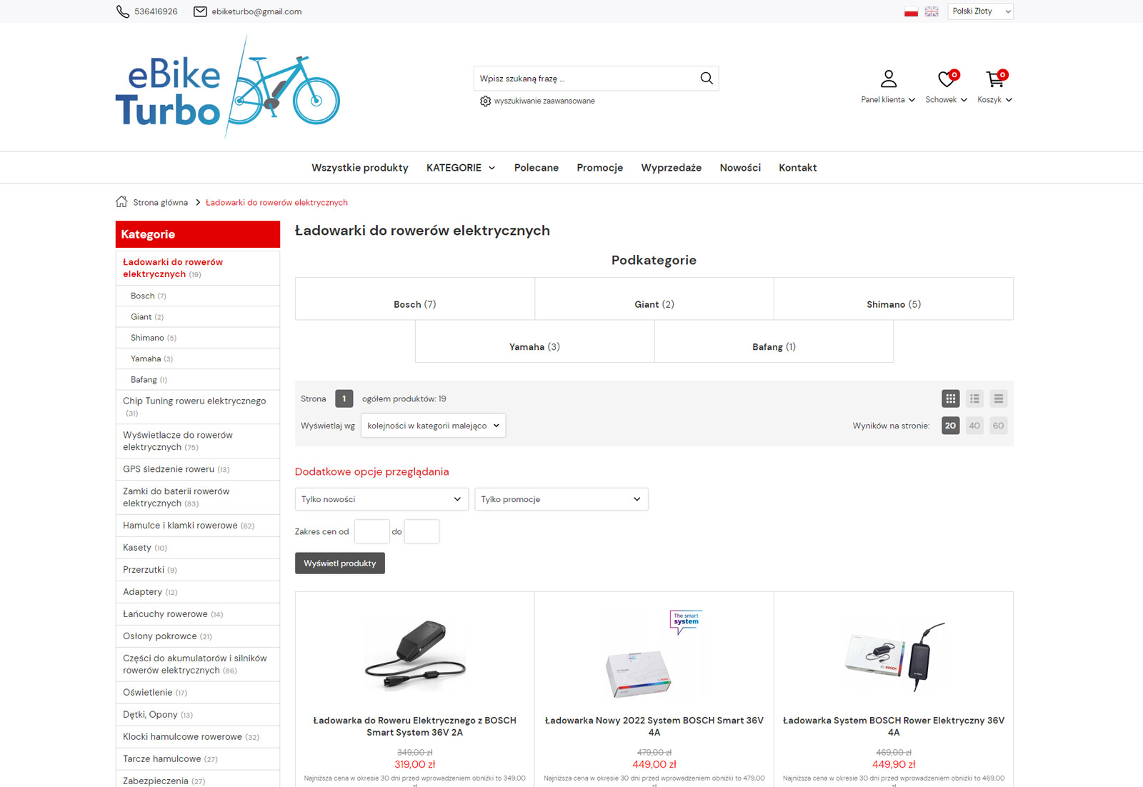
Task: Switch language with the Polish flag
Action: pos(911,11)
